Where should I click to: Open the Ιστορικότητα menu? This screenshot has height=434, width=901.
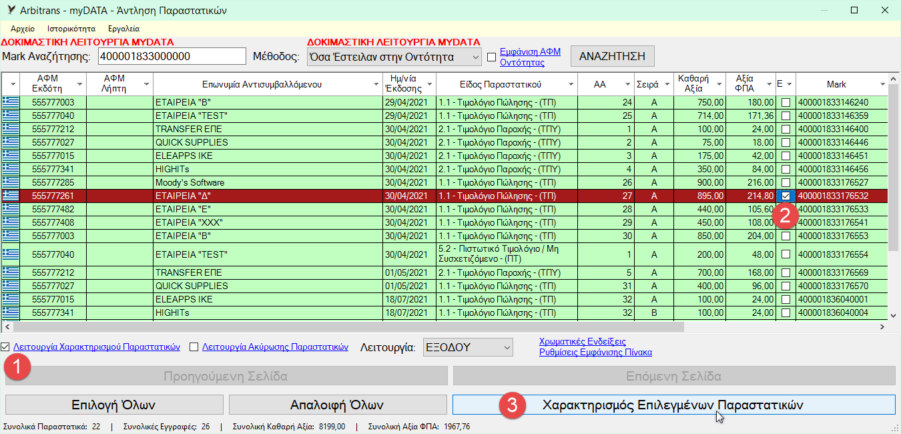(71, 29)
